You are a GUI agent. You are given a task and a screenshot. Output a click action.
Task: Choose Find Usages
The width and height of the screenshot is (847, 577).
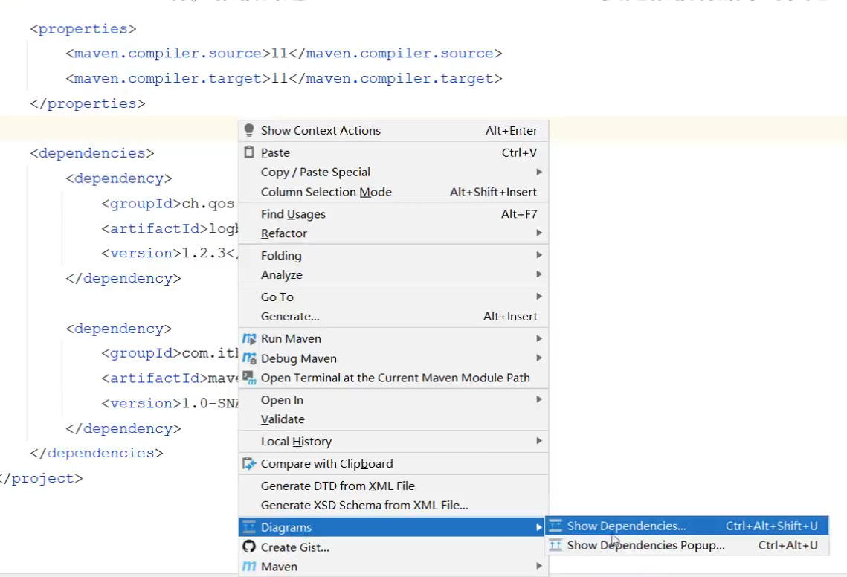pyautogui.click(x=393, y=214)
